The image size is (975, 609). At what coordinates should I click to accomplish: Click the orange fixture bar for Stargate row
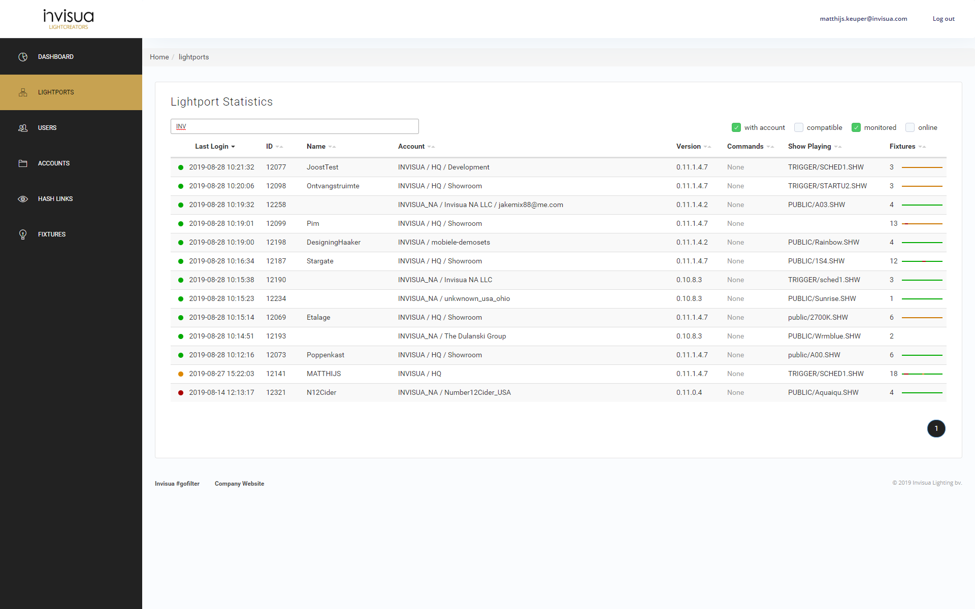924,260
